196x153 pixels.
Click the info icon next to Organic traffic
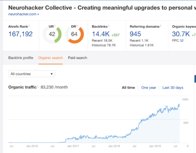click(x=38, y=86)
